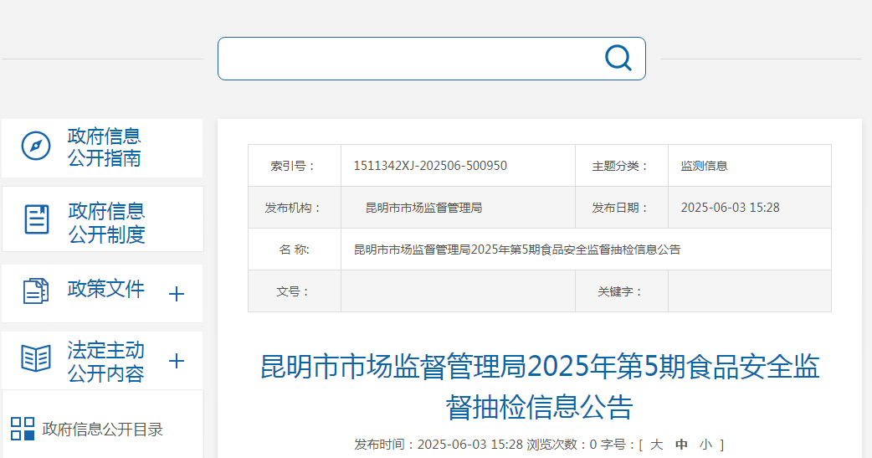
Task: Open 政府信息公开指南 menu entry
Action: pyautogui.click(x=104, y=147)
